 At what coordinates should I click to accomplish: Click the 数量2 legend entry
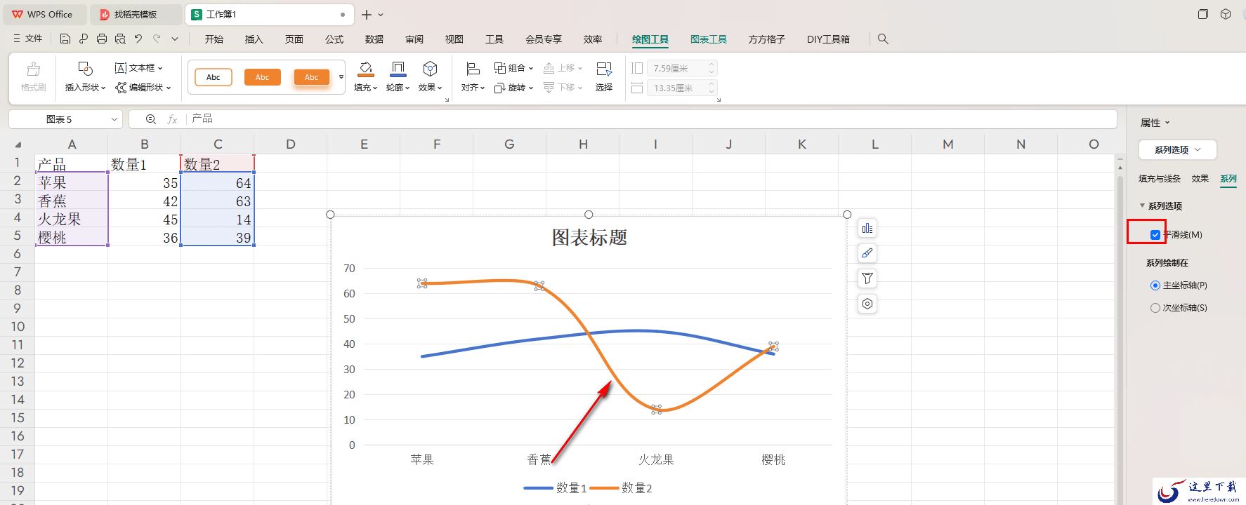[x=622, y=488]
